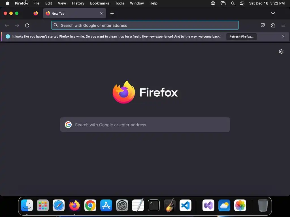This screenshot has height=217, width=290.
Task: Click the Refresh Firefox... button
Action: coord(241,36)
